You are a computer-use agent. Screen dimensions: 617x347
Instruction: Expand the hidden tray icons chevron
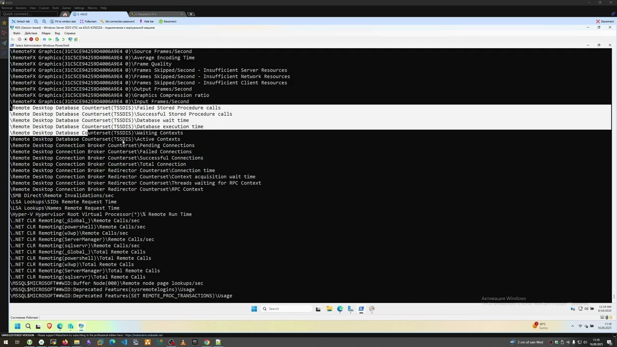(x=573, y=326)
